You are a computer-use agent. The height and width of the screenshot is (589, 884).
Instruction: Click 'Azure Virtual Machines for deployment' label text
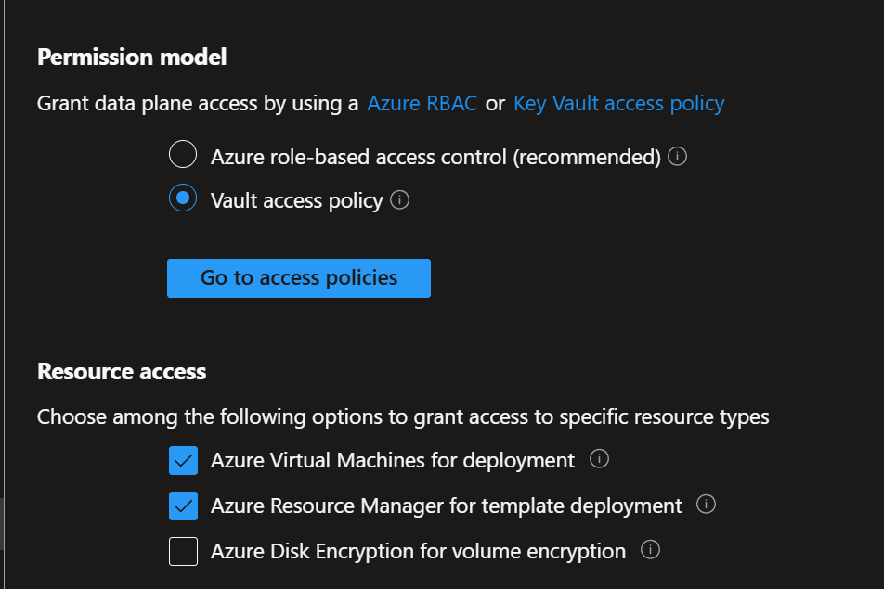[x=393, y=460]
